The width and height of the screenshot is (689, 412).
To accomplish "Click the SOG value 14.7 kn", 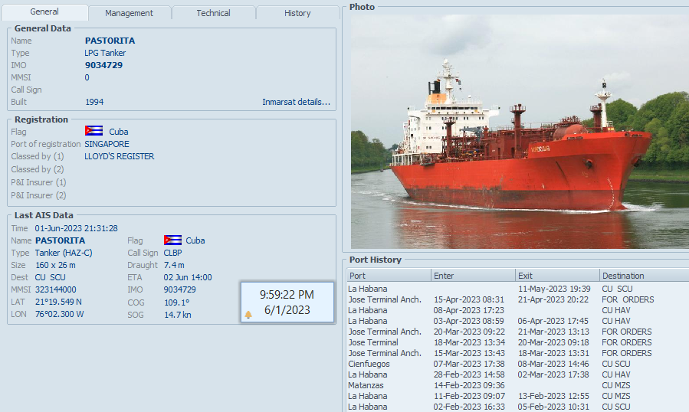I will tap(178, 315).
